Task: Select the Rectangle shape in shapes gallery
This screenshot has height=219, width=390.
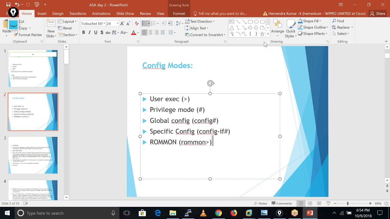Action: [250, 22]
